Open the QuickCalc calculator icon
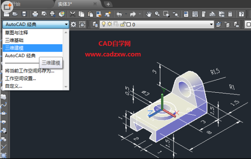Screen dimensions: 251x159 [230, 14]
